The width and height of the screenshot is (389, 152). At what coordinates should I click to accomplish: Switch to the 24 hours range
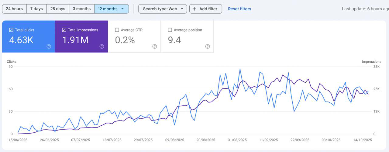14,9
